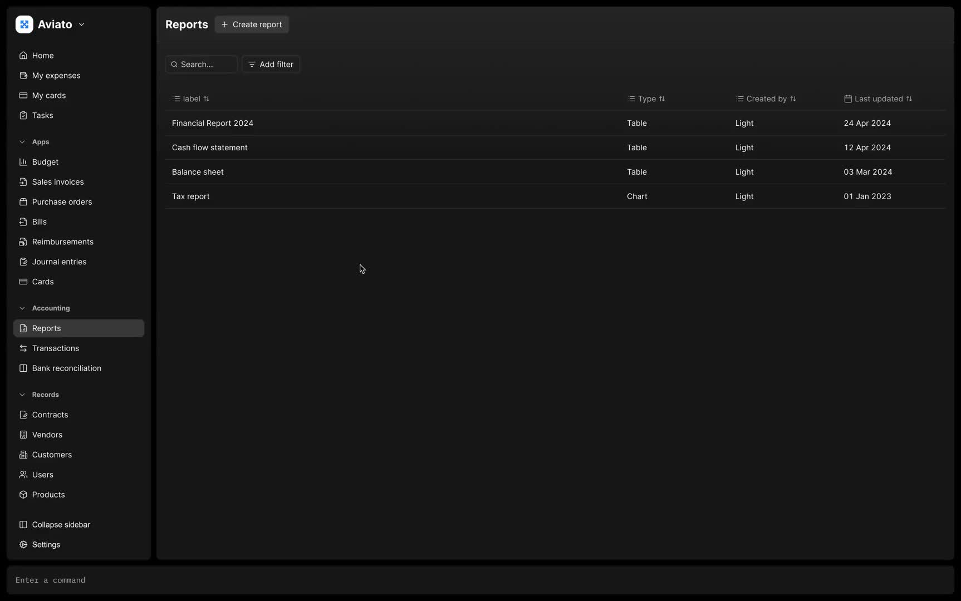This screenshot has width=961, height=601.
Task: Click the Search reports field
Action: 201,65
